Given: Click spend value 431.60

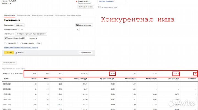Looking at the screenshot, I should pyautogui.click(x=85, y=100).
